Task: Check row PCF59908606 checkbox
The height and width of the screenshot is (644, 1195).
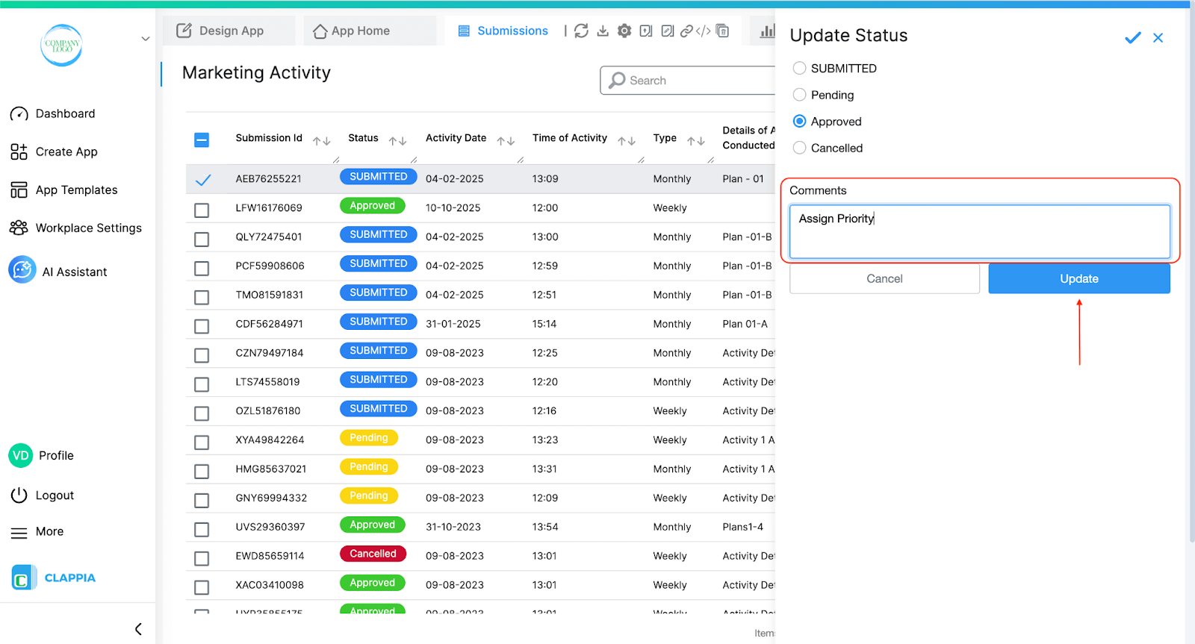Action: pos(202,268)
